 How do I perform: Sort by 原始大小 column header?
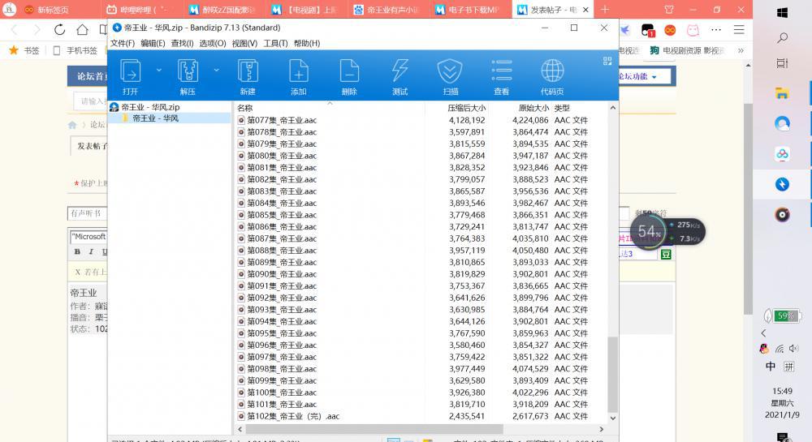533,108
